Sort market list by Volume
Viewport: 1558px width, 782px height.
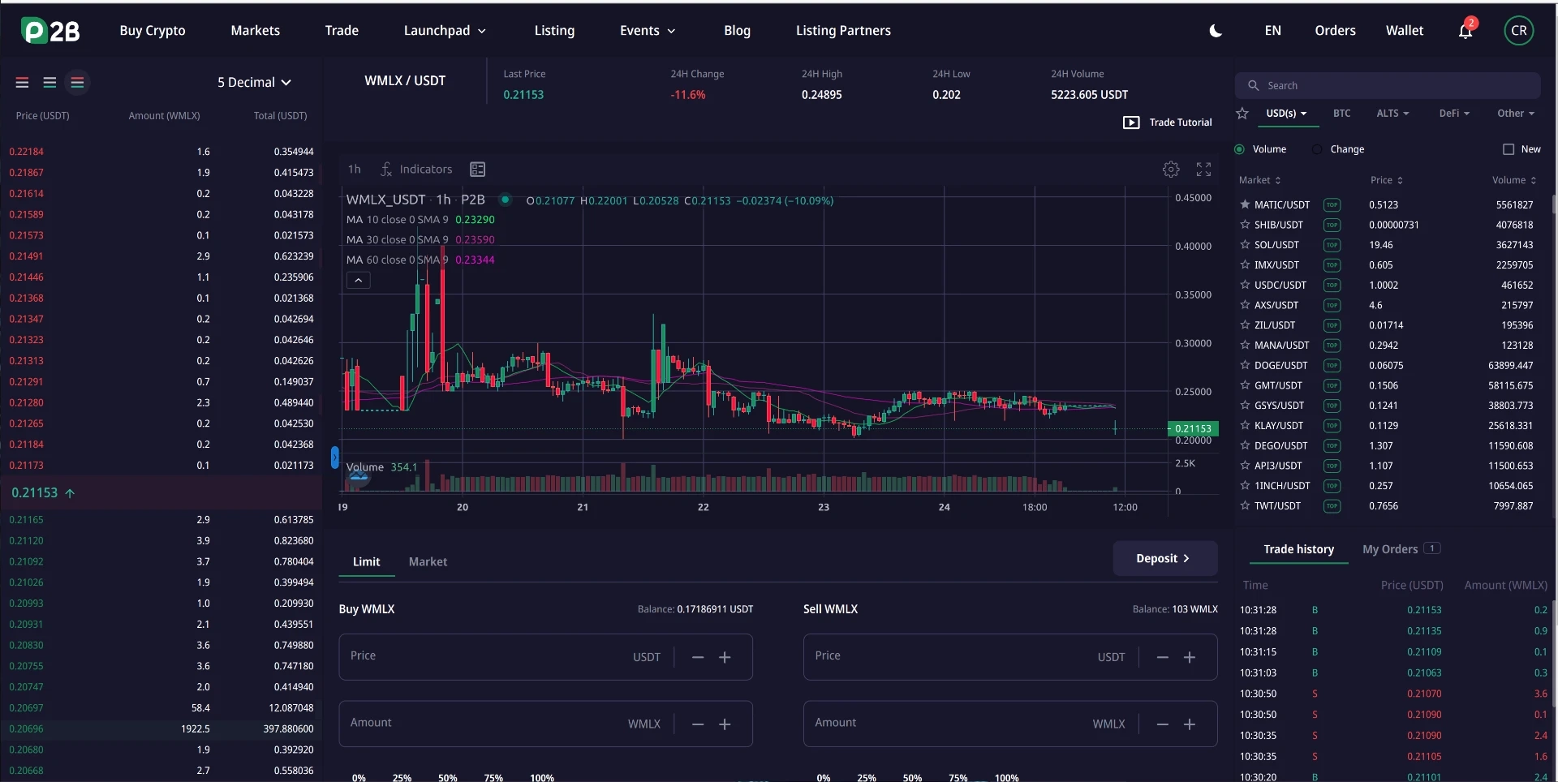[x=1514, y=180]
